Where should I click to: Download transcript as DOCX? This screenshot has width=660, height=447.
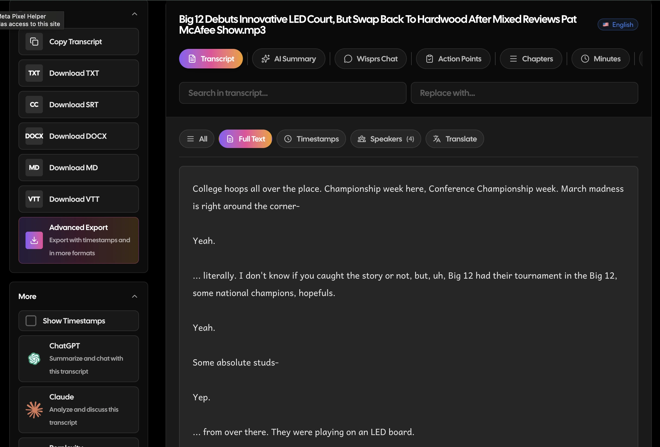79,136
